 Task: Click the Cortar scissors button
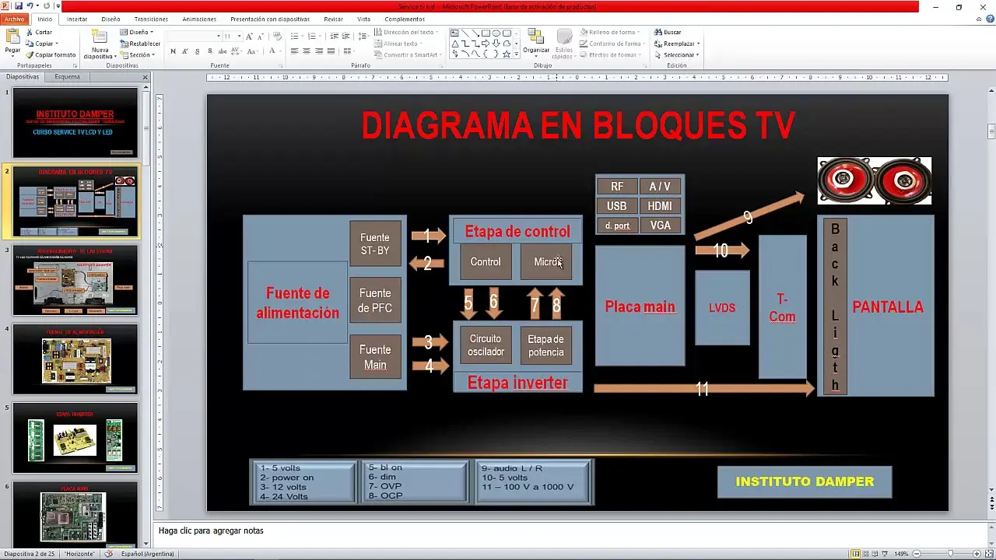tap(40, 32)
